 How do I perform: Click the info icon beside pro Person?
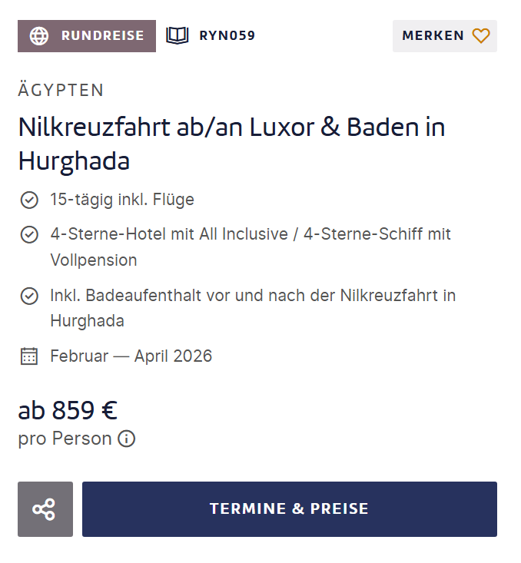(x=127, y=439)
